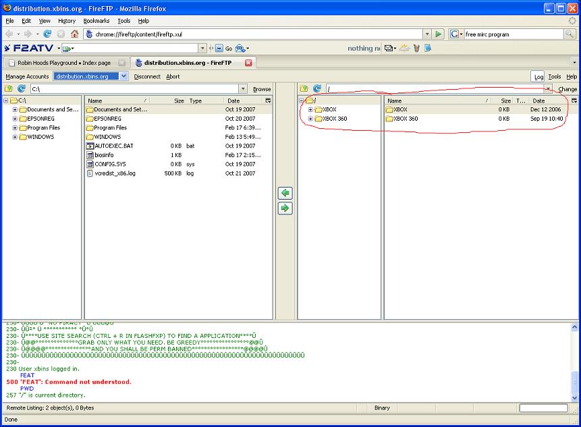Click the F2ATV toolbar Go button
Image resolution: width=581 pixels, height=427 pixels.
click(224, 48)
